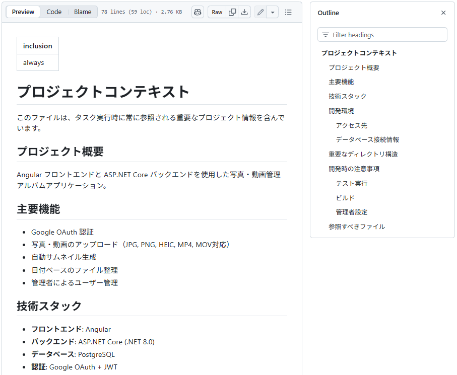Viewport: 457px width, 375px height.
Task: Jump to プロジェクトコンテキスト in outline
Action: [359, 53]
